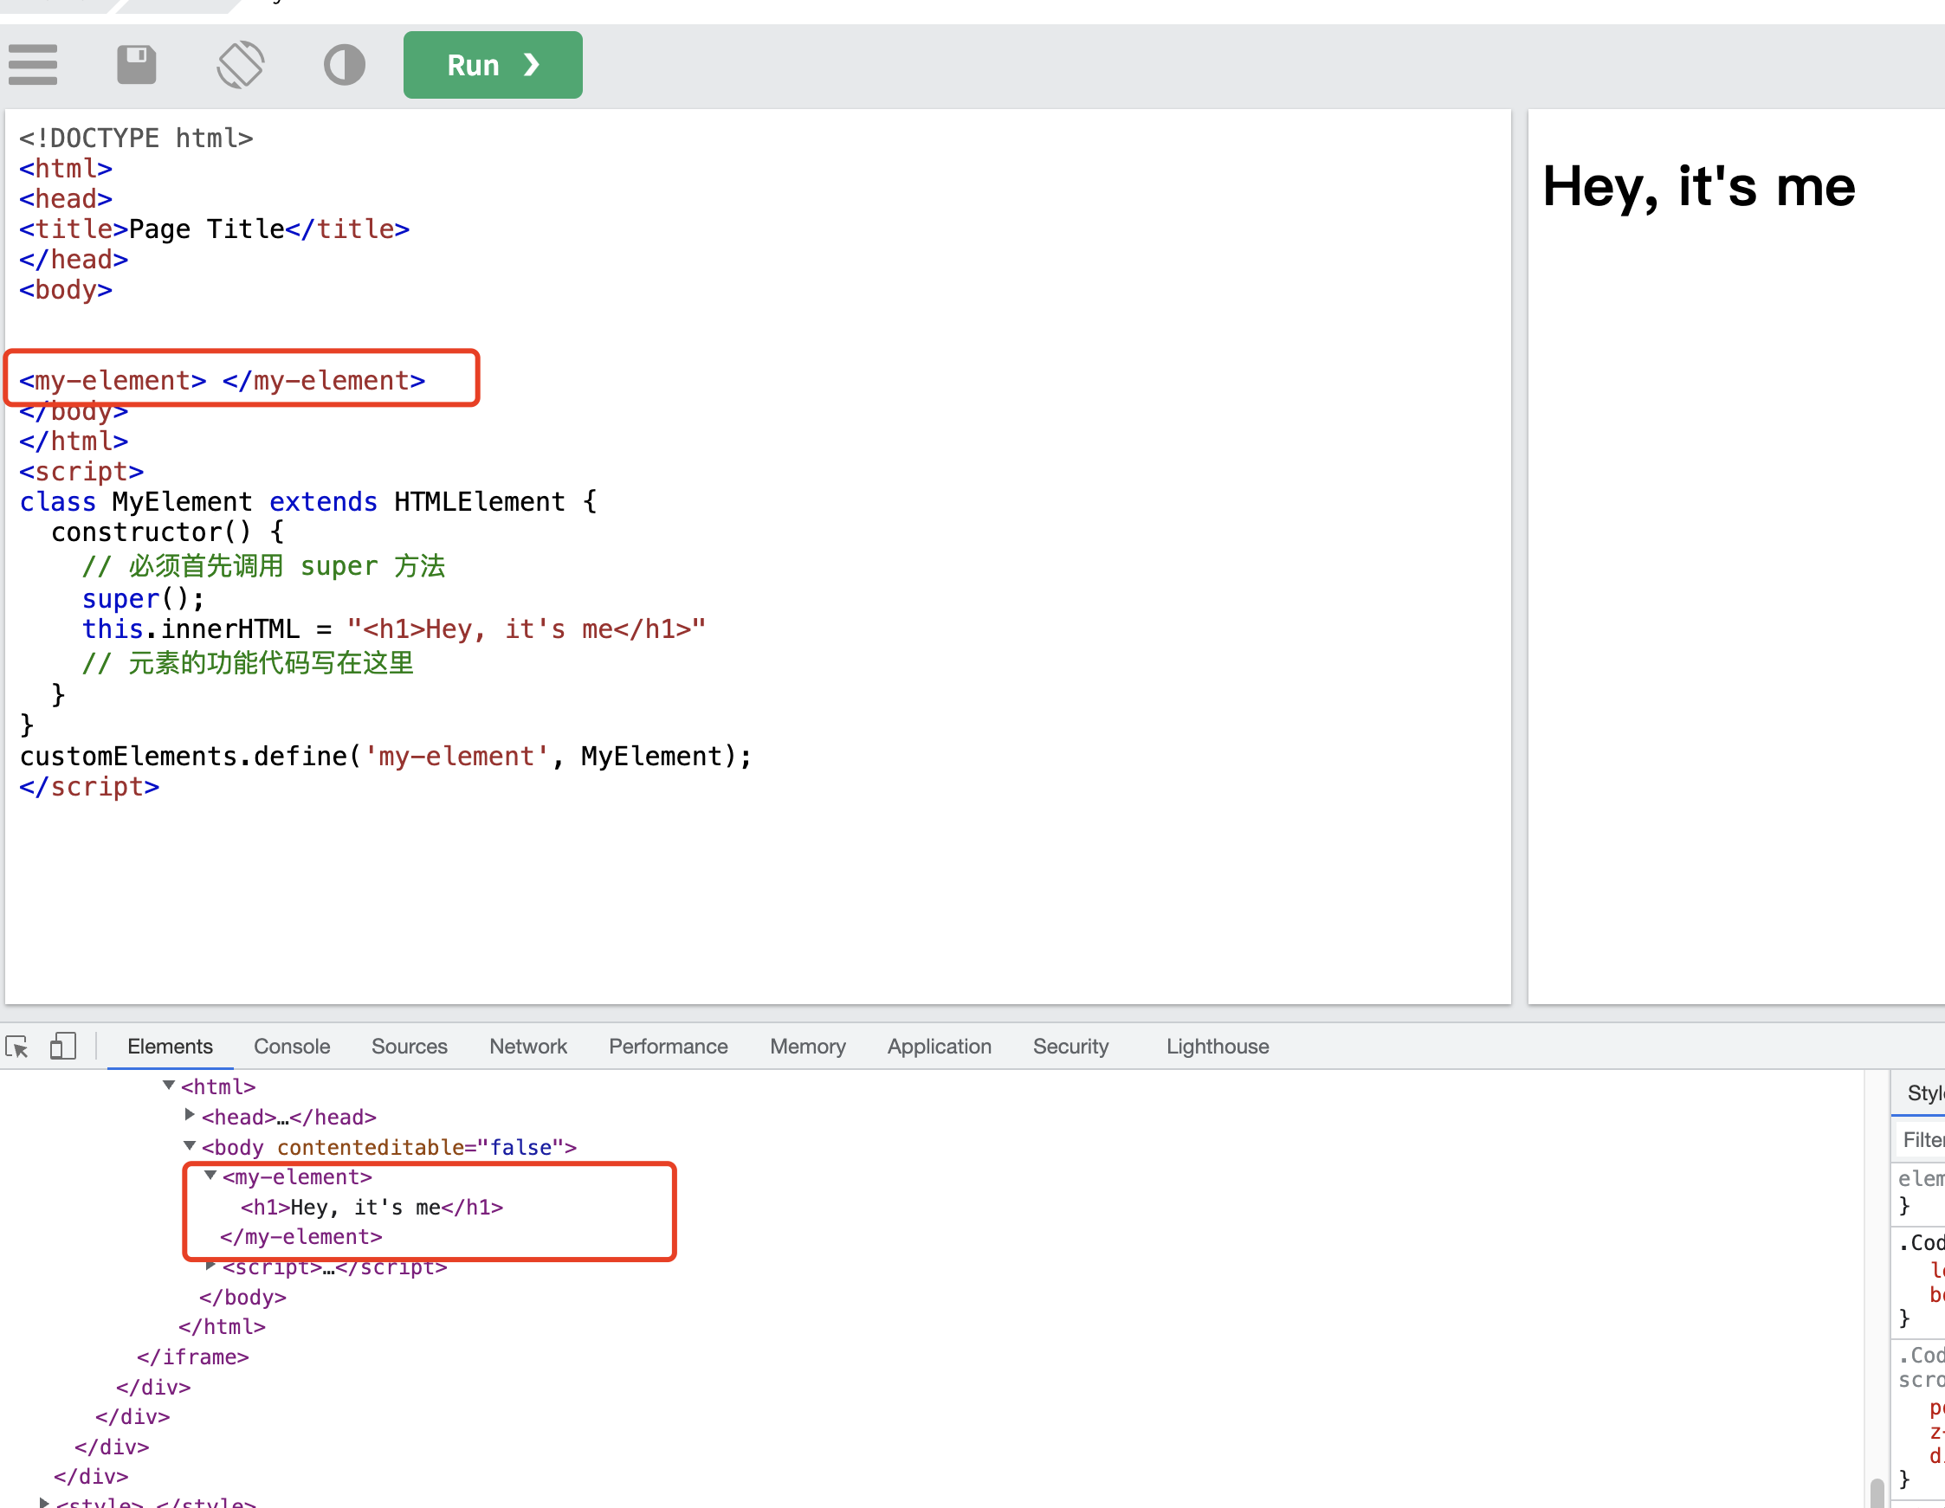Viewport: 1945px width, 1508px height.
Task: Click the green Run button
Action: [x=493, y=65]
